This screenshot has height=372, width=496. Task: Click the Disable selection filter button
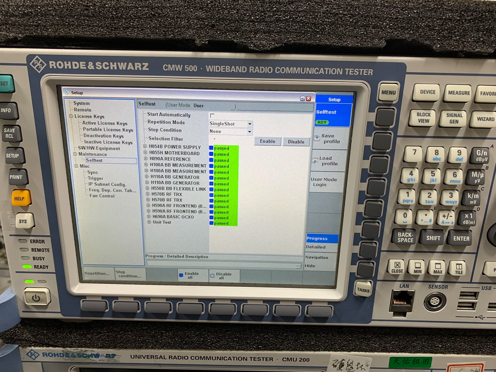coord(296,142)
